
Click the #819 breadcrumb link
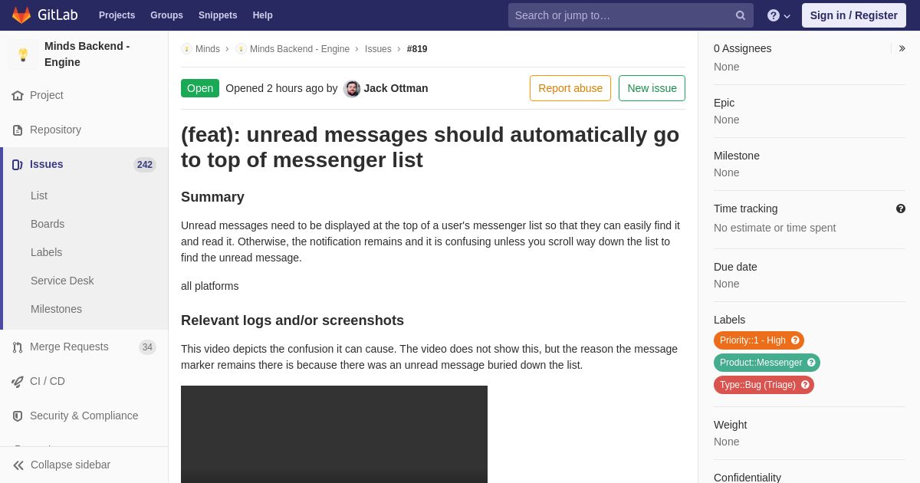point(417,49)
